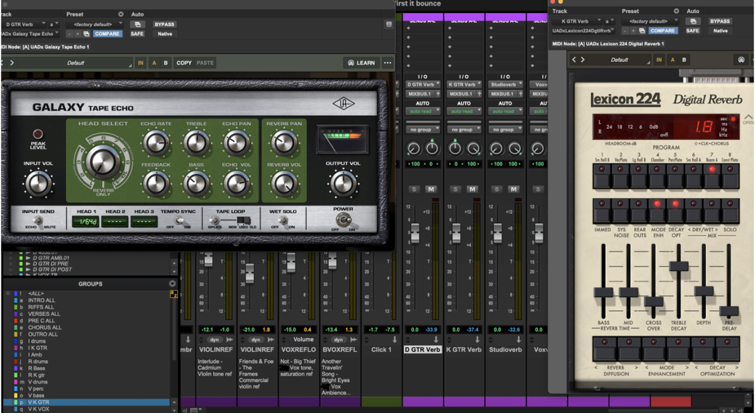
Task: Toggle the Galaxy Input Send Echo/Mute switch
Action: click(38, 221)
